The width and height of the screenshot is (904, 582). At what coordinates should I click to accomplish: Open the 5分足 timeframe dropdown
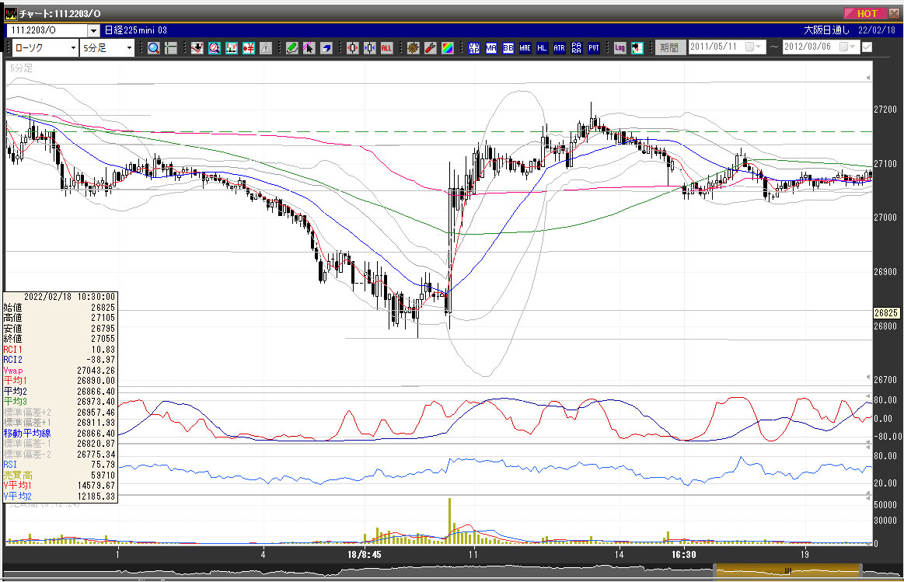coord(129,48)
